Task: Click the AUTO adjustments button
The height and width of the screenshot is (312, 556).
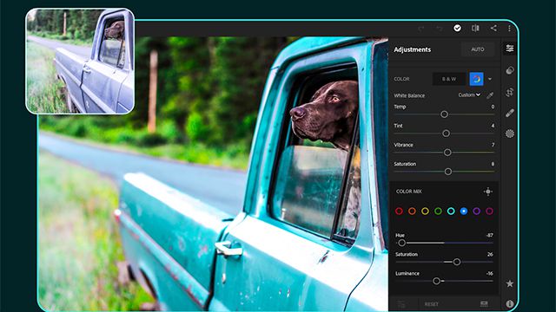Action: pyautogui.click(x=477, y=49)
